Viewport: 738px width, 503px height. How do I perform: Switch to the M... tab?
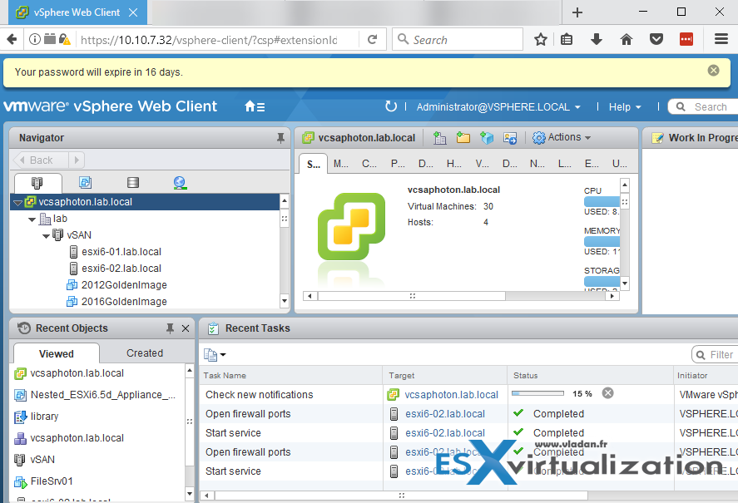341,164
